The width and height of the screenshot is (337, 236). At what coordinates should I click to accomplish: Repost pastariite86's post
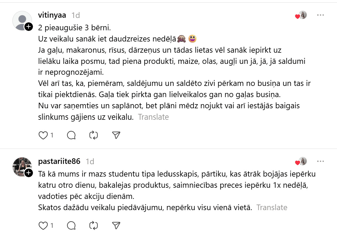coord(94,226)
